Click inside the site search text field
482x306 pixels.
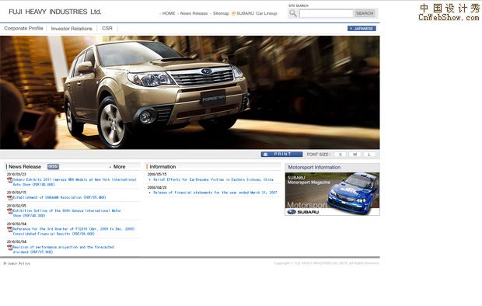pyautogui.click(x=327, y=13)
